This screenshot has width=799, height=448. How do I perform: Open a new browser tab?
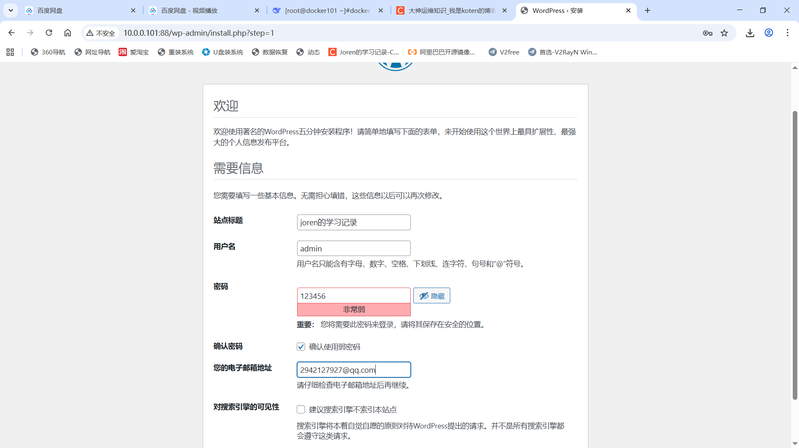[x=648, y=10]
